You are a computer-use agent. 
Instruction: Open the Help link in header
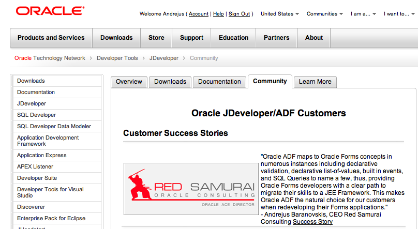218,14
